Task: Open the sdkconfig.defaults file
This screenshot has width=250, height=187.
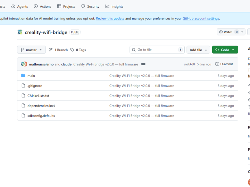Action: (41, 116)
